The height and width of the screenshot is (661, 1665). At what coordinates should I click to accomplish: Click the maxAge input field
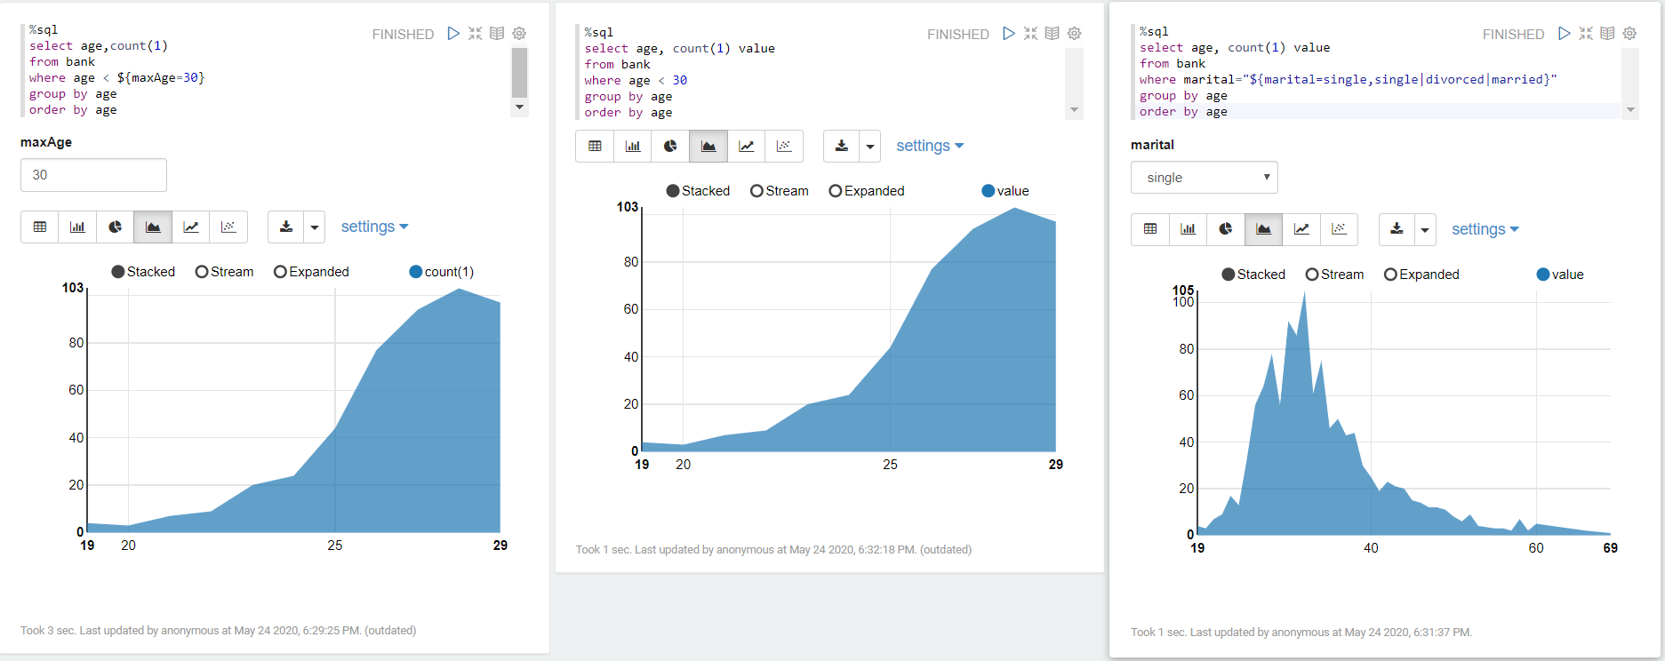(x=93, y=175)
